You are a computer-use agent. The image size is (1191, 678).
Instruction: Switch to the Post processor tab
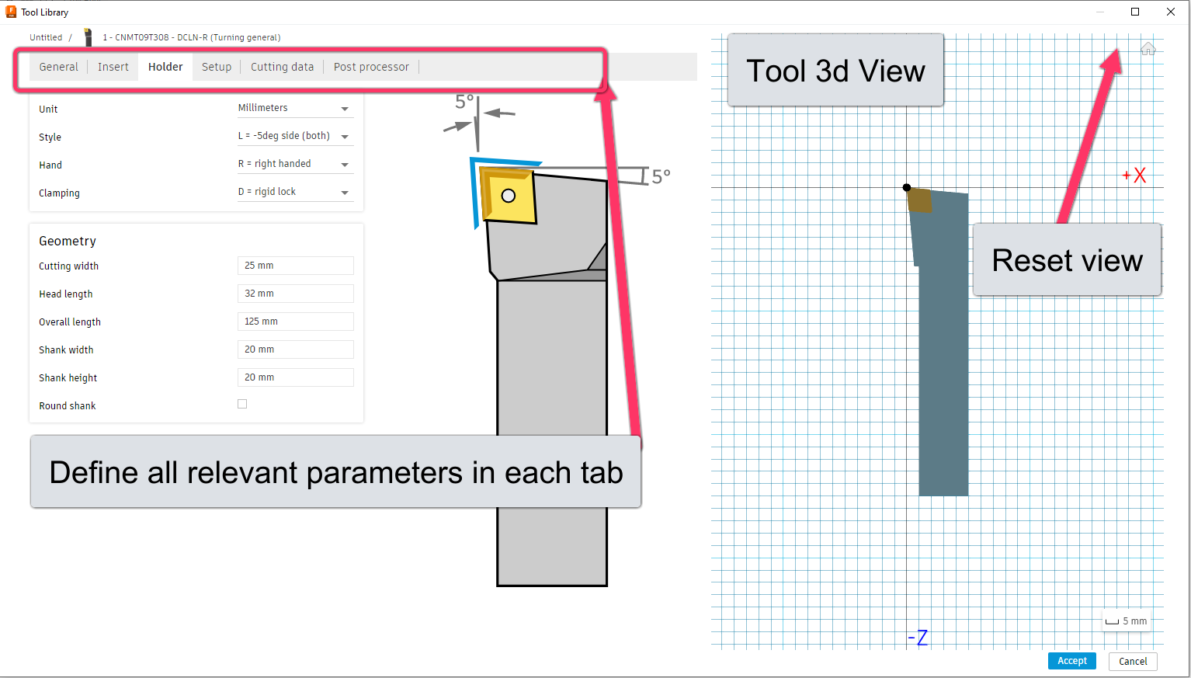click(371, 67)
